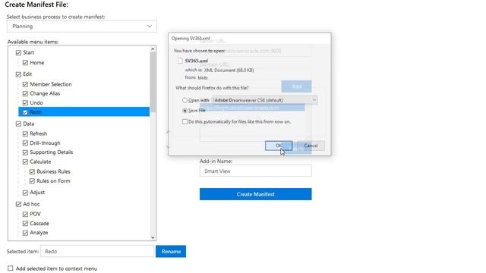
Task: Check Do this automatically for files like this
Action: pyautogui.click(x=185, y=121)
